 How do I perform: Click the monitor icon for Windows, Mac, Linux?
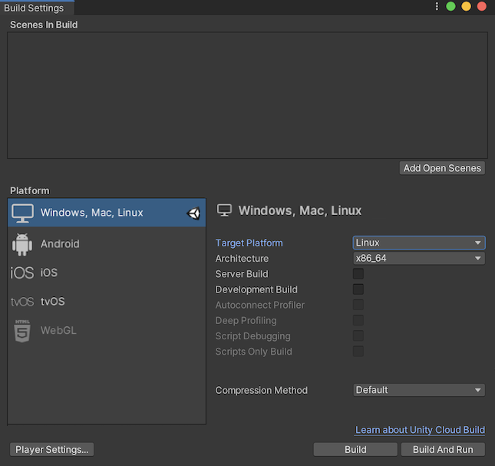pos(23,213)
